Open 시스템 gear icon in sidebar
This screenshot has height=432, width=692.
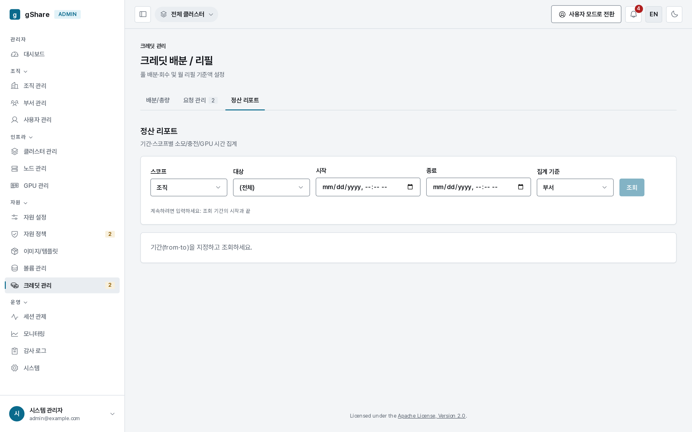tap(15, 368)
